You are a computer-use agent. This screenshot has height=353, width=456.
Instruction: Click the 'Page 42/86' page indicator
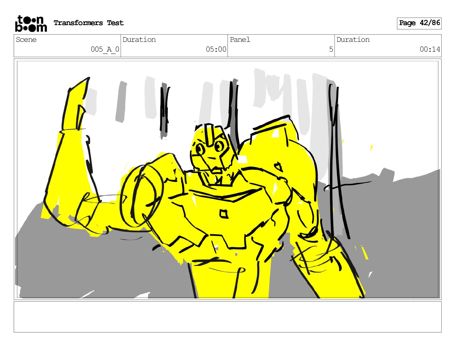pos(419,23)
